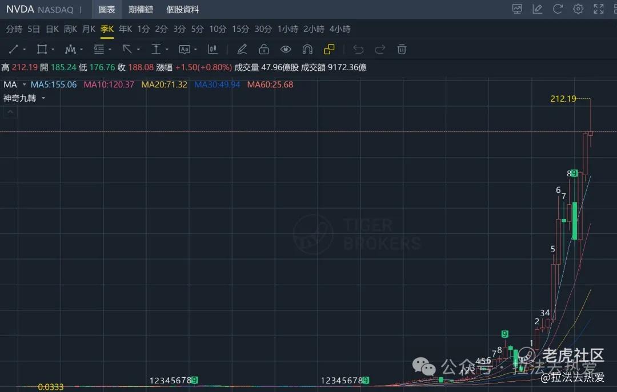Switch to the 期權鏈 tab

tap(141, 10)
